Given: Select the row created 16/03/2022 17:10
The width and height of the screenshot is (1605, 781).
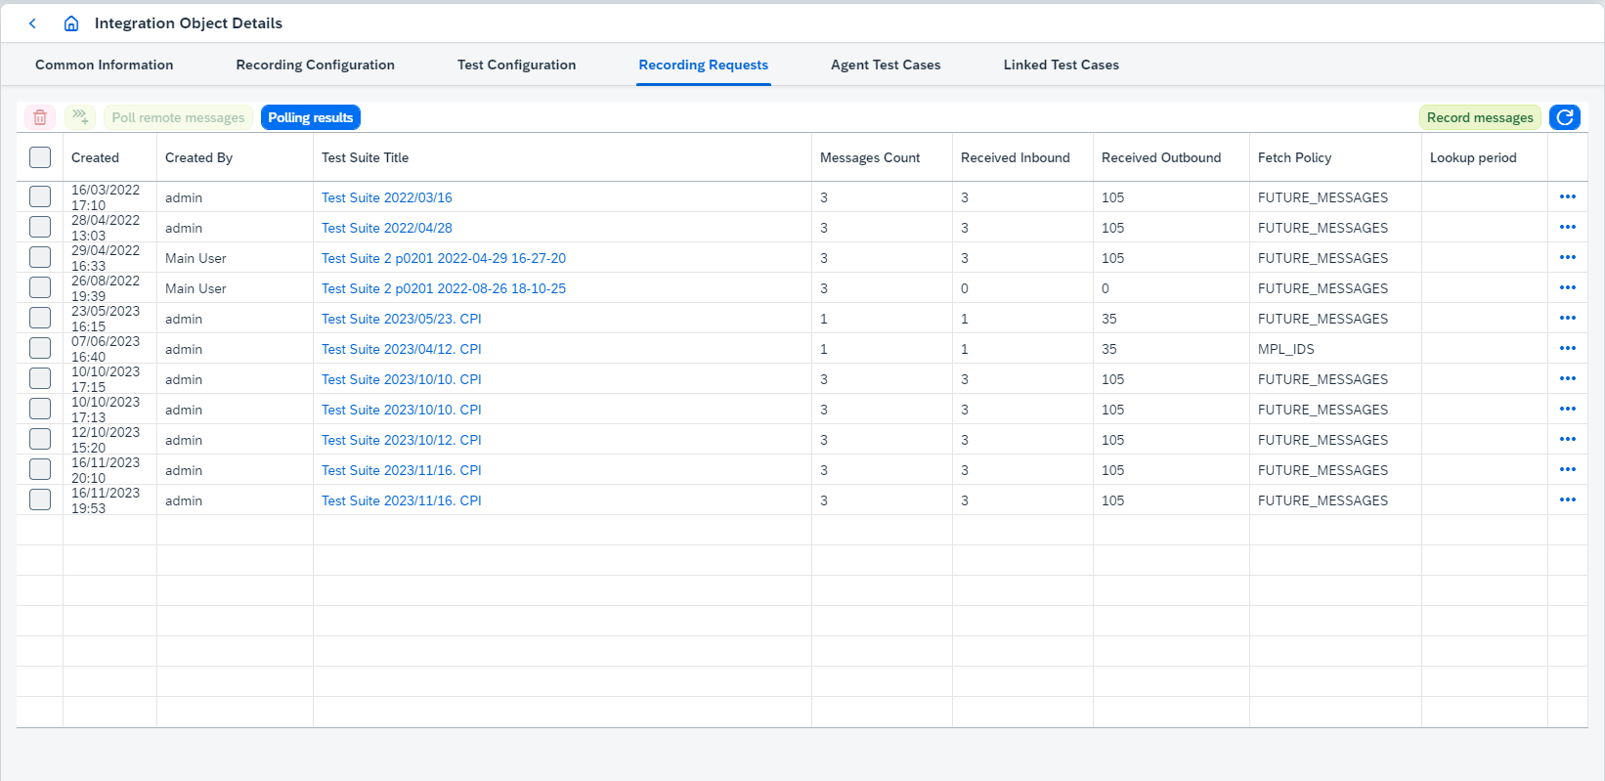Looking at the screenshot, I should tap(40, 196).
